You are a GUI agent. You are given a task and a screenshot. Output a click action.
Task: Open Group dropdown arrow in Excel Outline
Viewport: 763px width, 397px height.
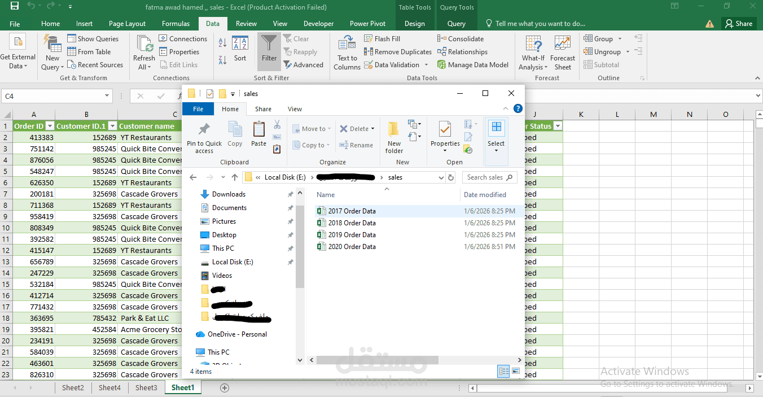tap(620, 38)
